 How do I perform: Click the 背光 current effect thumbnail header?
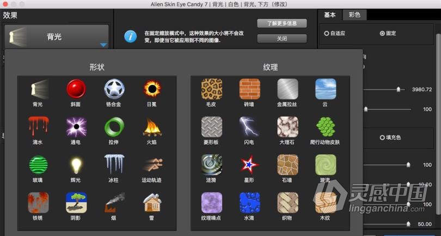click(57, 36)
